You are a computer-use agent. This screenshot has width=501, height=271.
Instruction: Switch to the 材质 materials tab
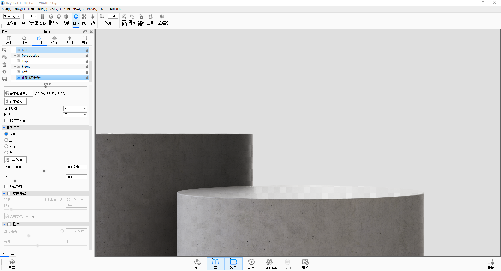click(x=24, y=40)
